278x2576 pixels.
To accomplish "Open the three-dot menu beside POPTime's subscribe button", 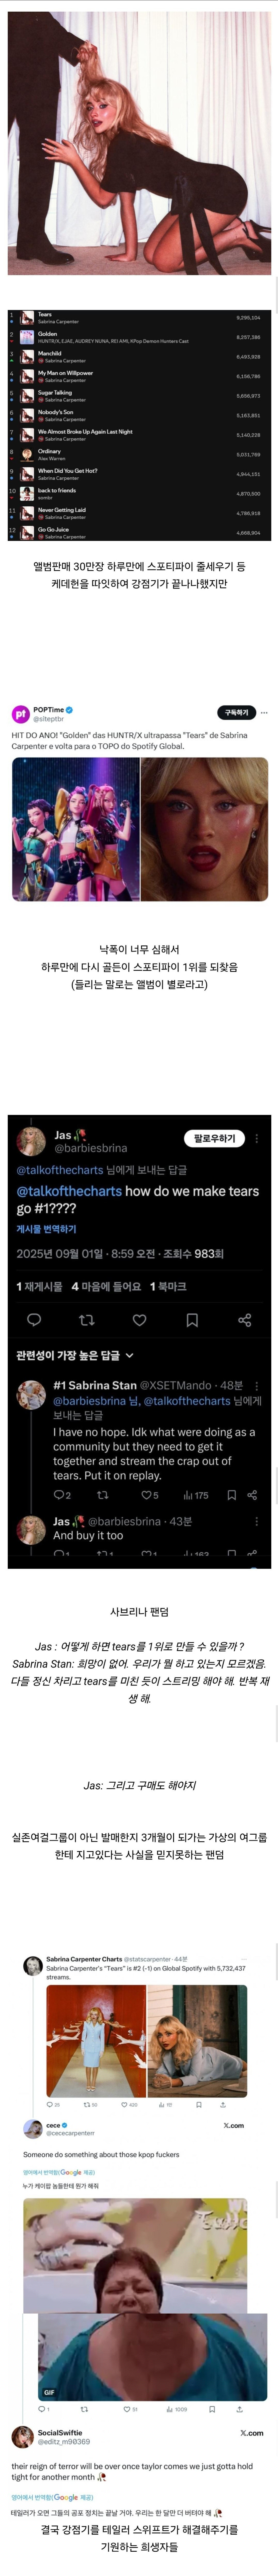I will (264, 713).
